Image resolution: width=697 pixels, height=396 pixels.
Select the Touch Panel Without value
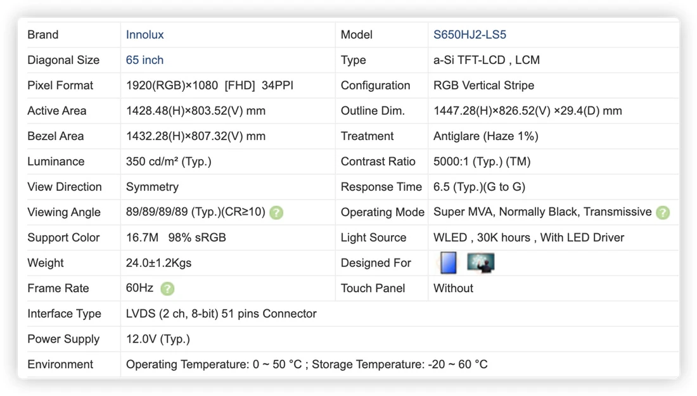coord(453,288)
